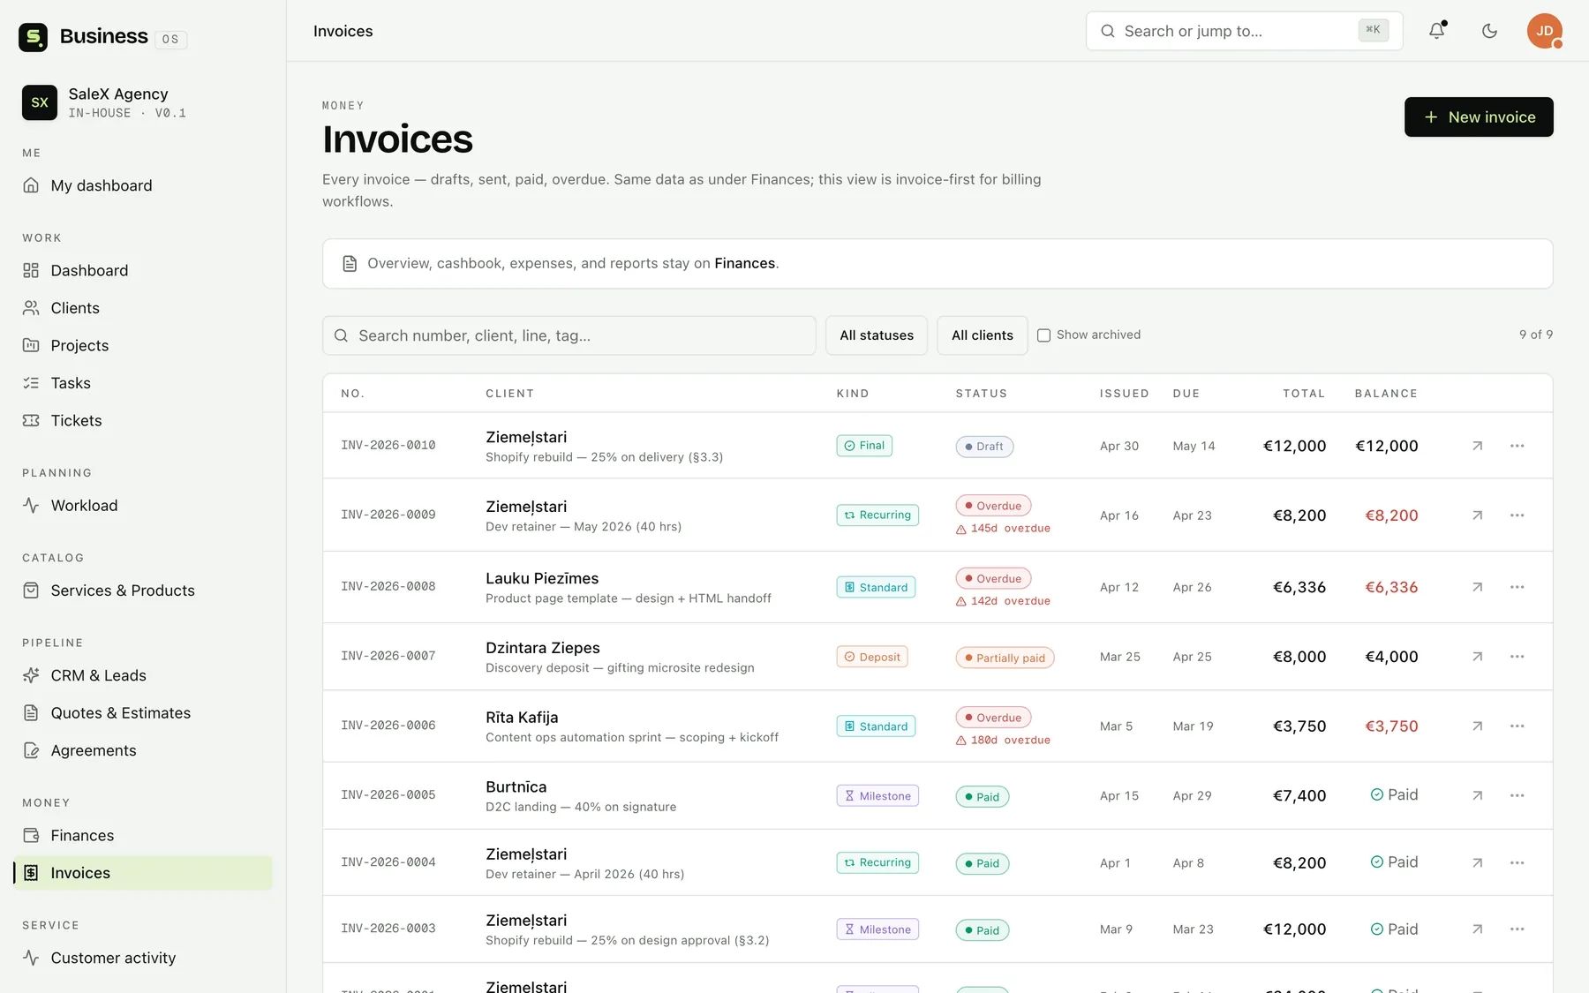Open the JD user avatar menu
Viewport: 1589px width, 993px height.
pyautogui.click(x=1545, y=31)
